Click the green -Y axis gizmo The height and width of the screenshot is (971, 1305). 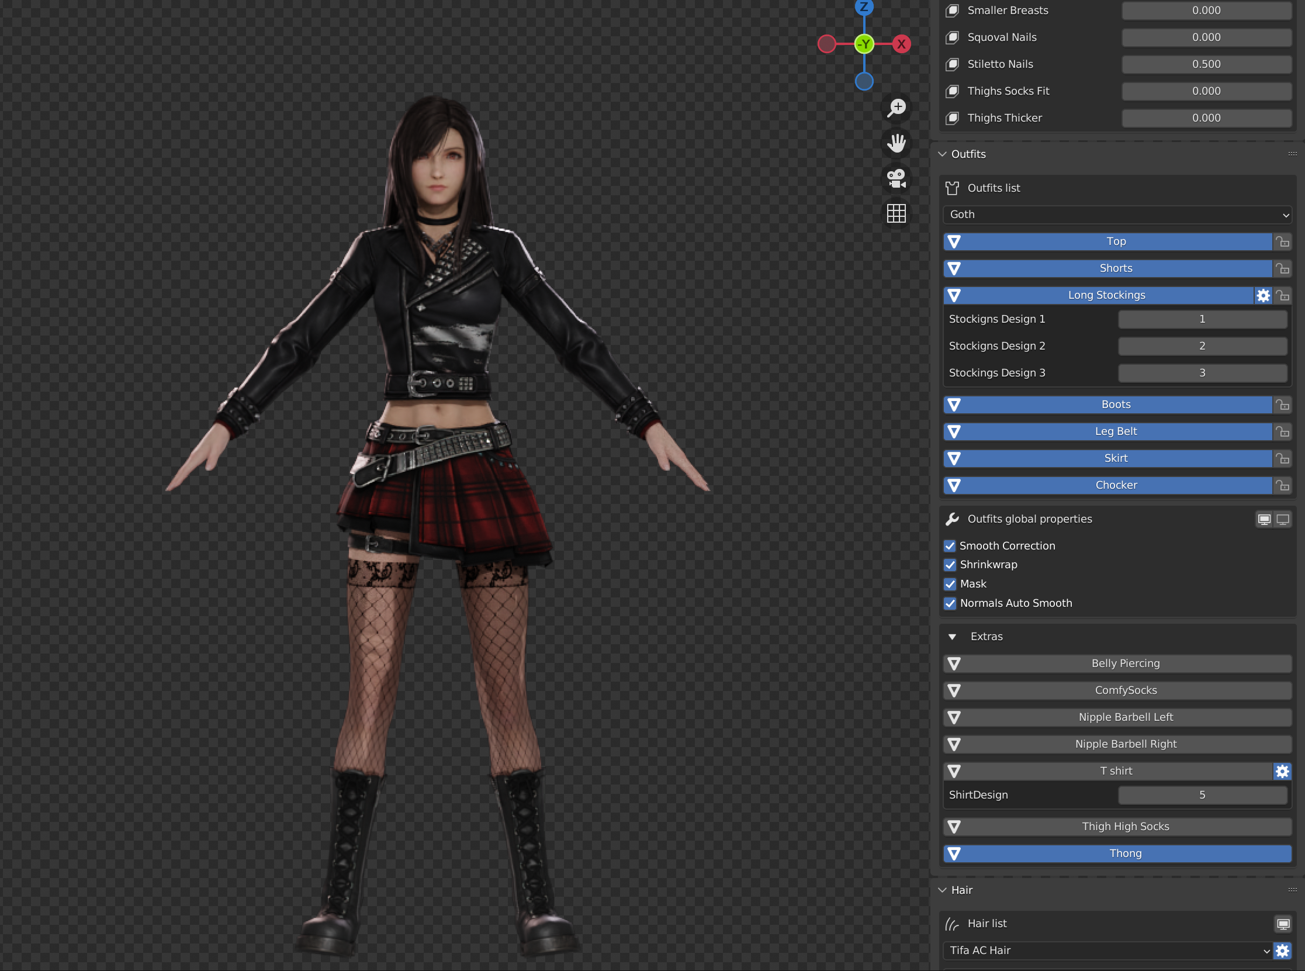click(864, 44)
